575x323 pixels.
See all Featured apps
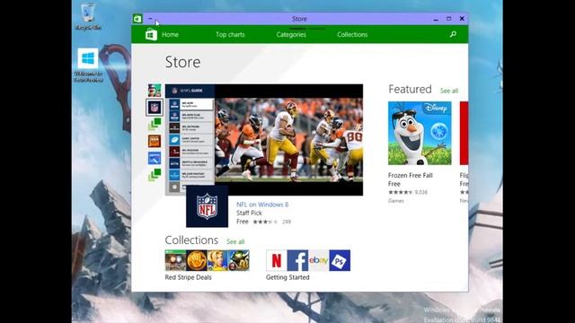coord(449,91)
